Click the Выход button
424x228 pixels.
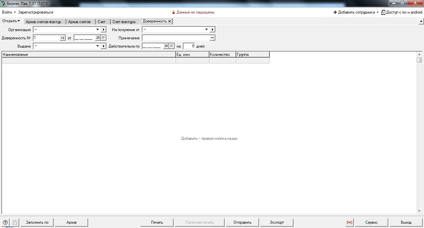(406, 222)
